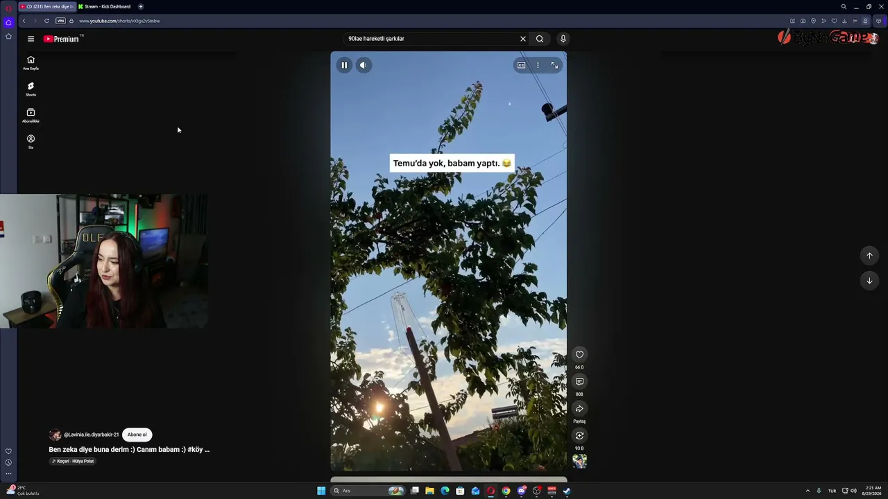Open the shield-like icon next to camera
The width and height of the screenshot is (888, 499).
813,21
